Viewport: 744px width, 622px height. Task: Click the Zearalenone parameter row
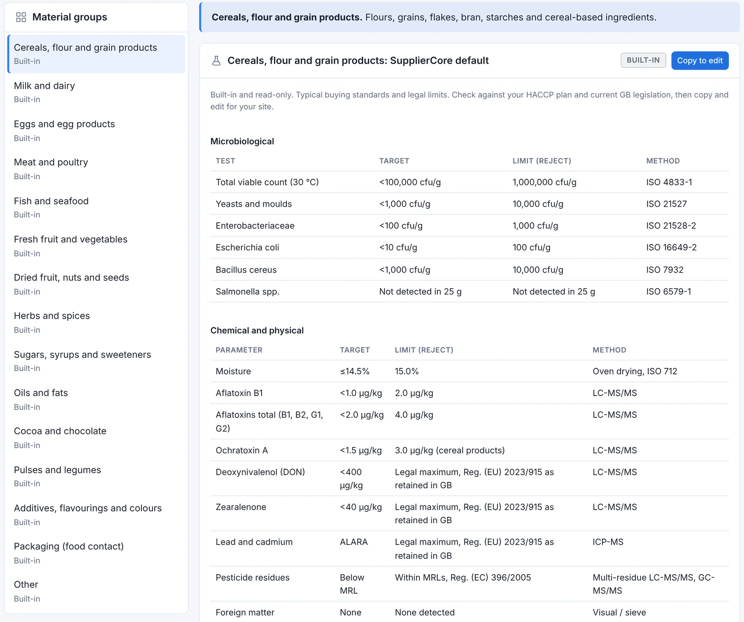point(469,513)
